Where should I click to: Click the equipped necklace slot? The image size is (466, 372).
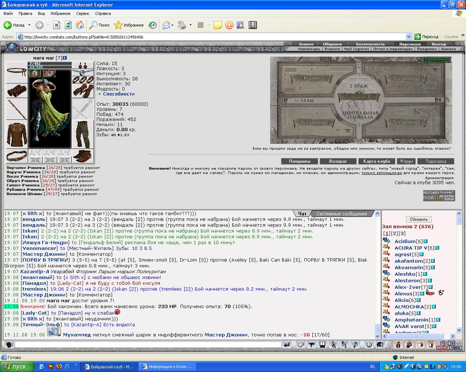(83, 72)
